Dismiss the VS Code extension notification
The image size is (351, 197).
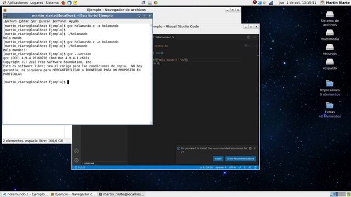tap(254, 148)
